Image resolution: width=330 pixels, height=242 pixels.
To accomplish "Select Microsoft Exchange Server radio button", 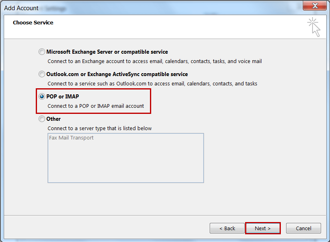I will tap(42, 52).
